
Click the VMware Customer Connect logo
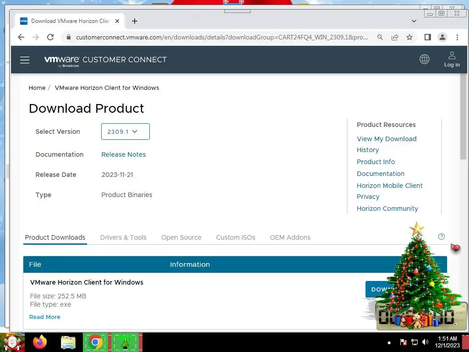click(105, 60)
